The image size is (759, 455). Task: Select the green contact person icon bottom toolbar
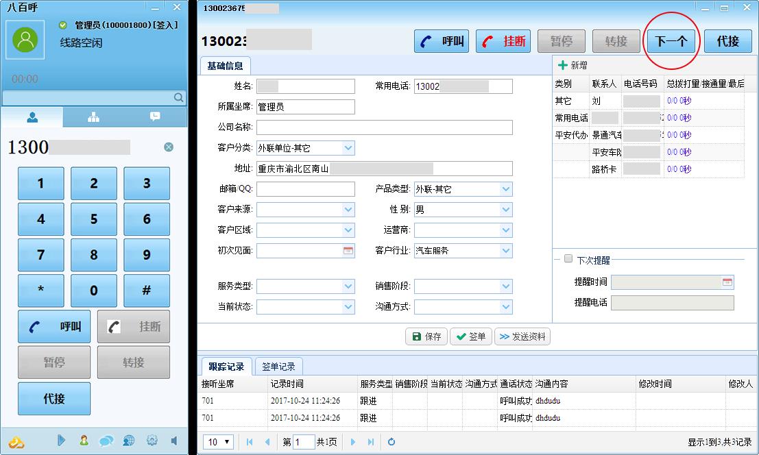(x=83, y=442)
